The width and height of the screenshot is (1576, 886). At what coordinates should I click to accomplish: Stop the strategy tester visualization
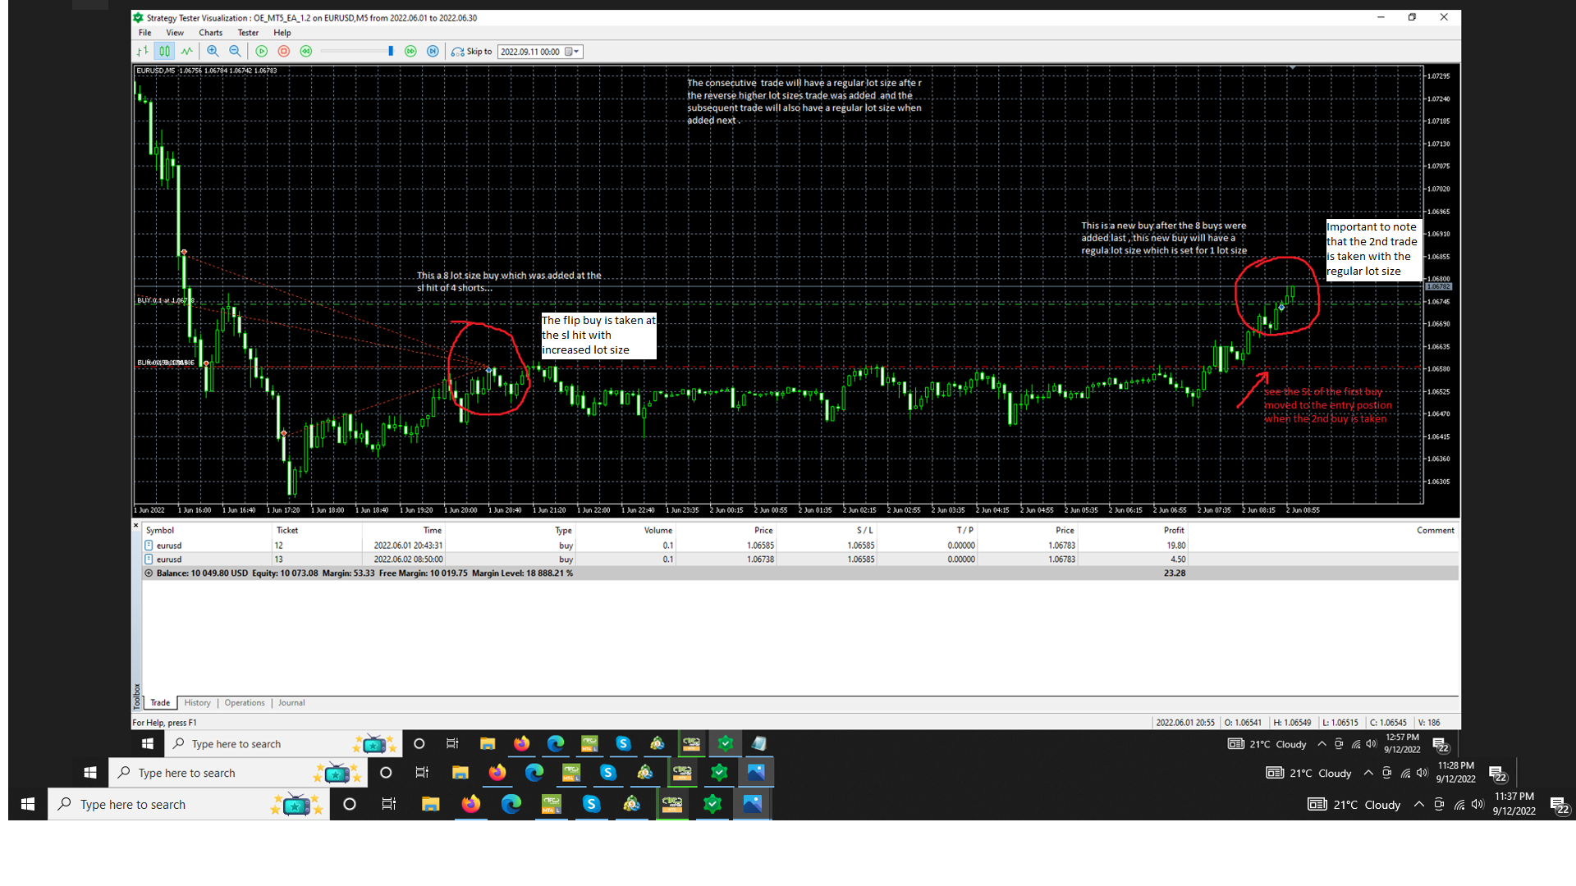[283, 51]
